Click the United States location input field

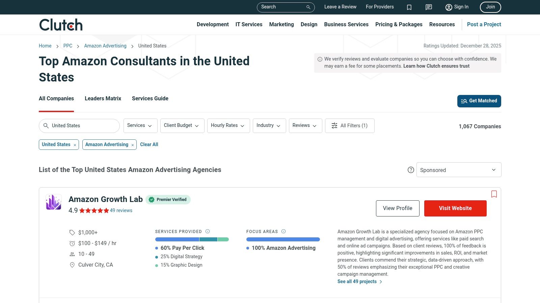point(79,126)
